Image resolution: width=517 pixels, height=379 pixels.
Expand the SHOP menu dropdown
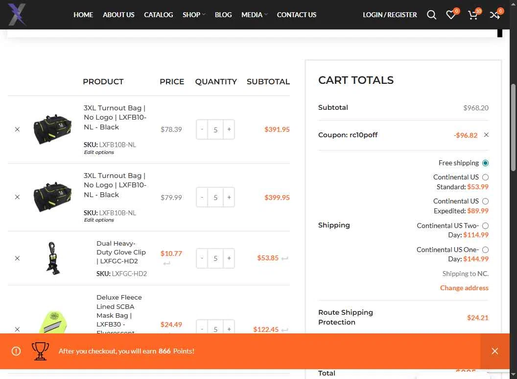tap(194, 15)
